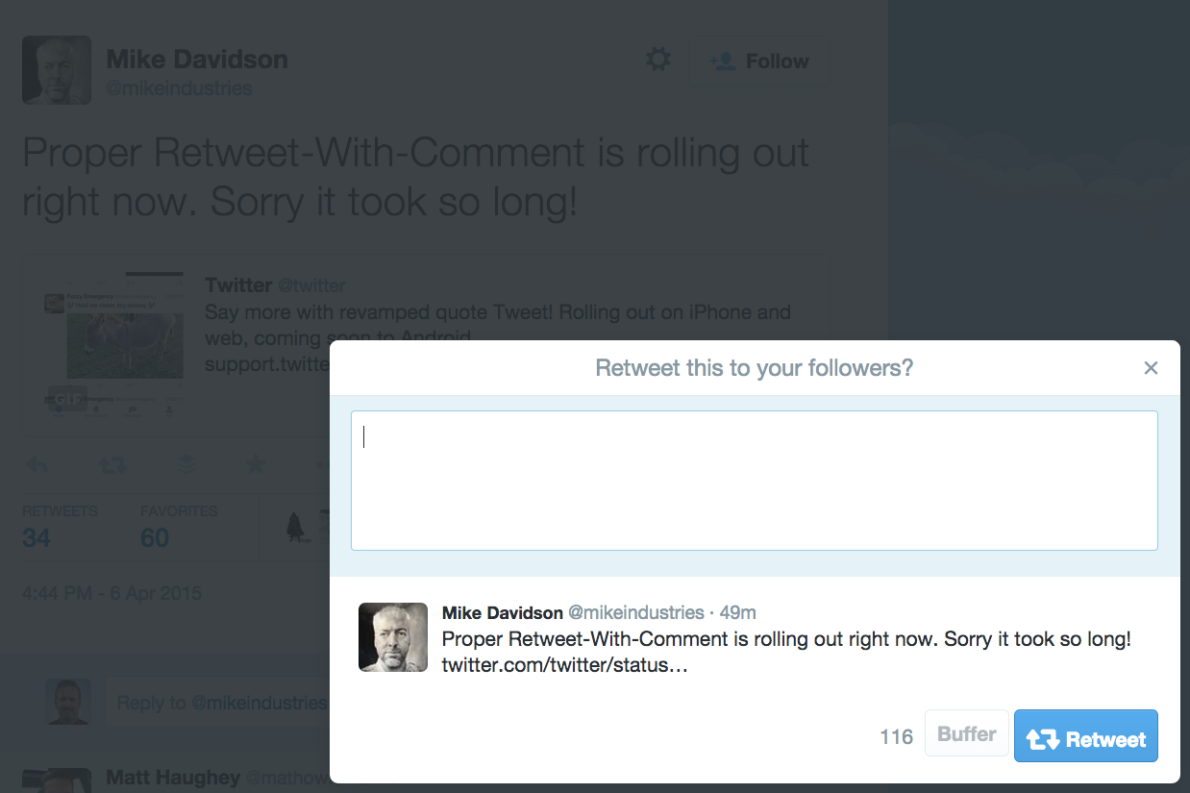Open the more-options ellipsis next to the star
Screen dimensions: 1190x793
pos(322,464)
